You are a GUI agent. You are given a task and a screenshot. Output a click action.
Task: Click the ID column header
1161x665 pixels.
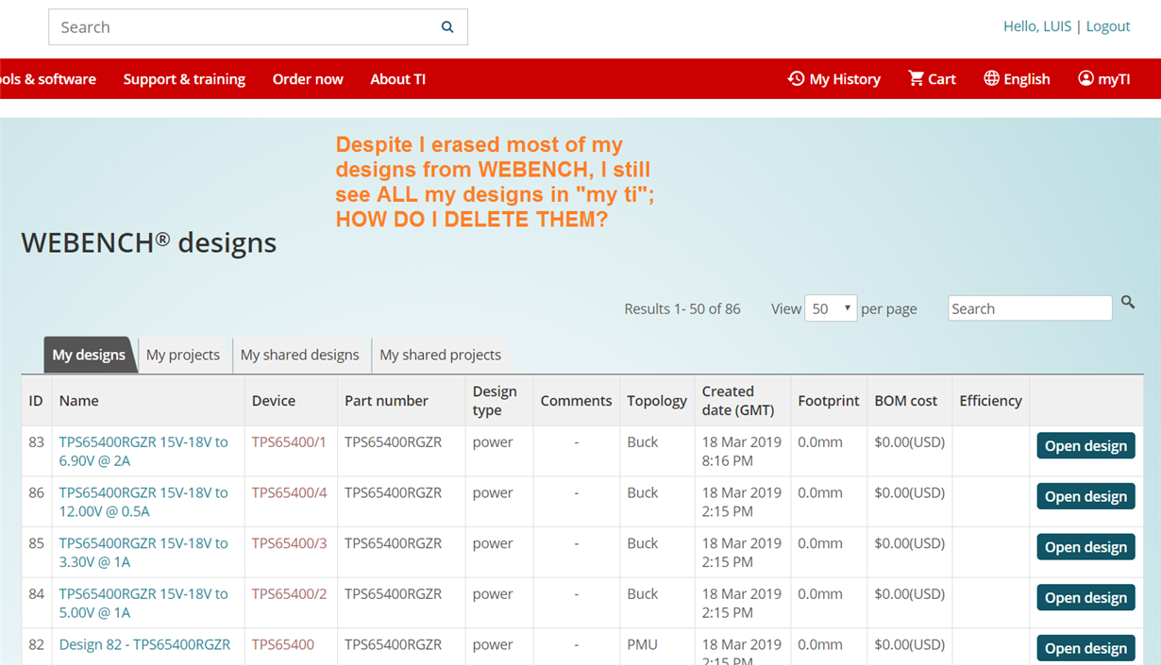click(36, 401)
